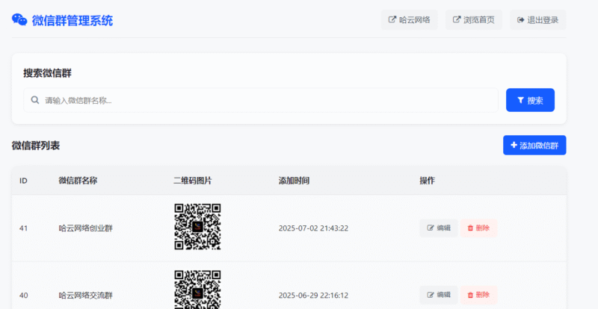Focus the 请输入微信群名称 search field
598x309 pixels.
[261, 100]
